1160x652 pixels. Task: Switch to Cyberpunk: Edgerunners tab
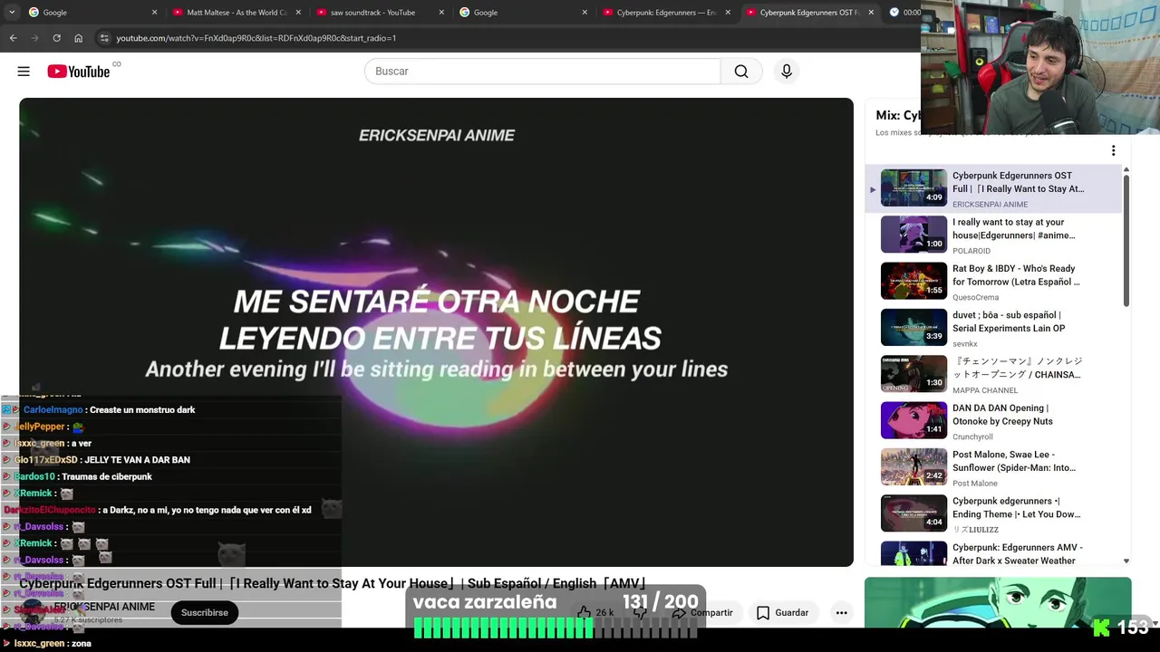(666, 13)
